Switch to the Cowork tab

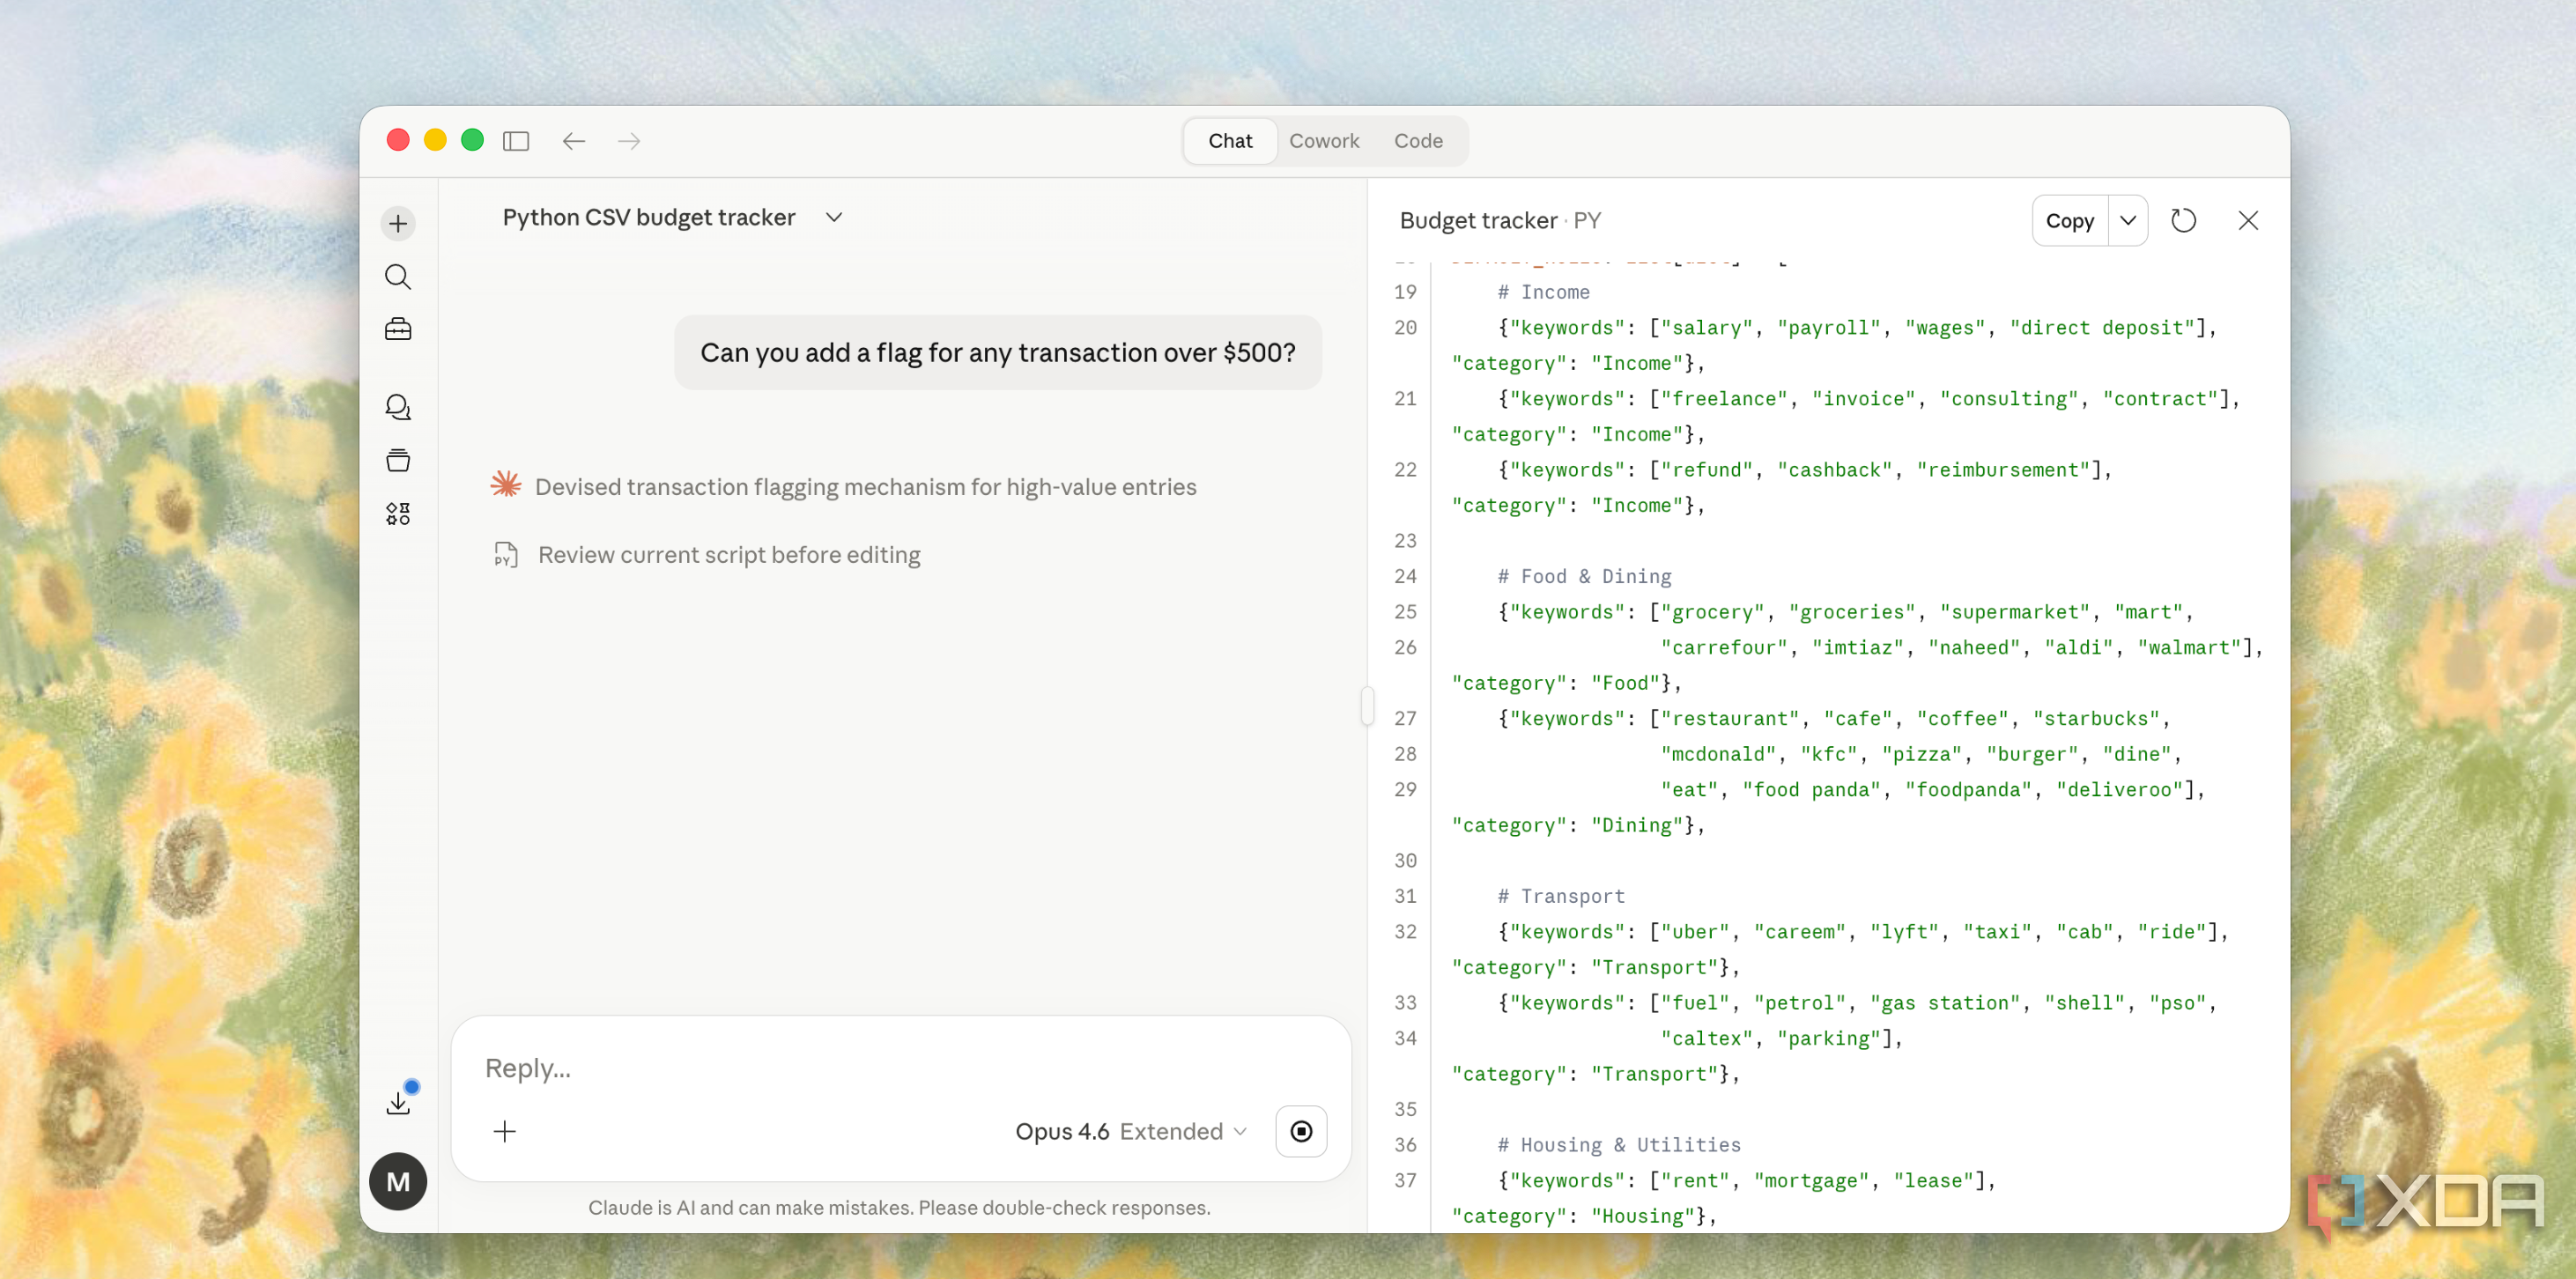[1324, 141]
